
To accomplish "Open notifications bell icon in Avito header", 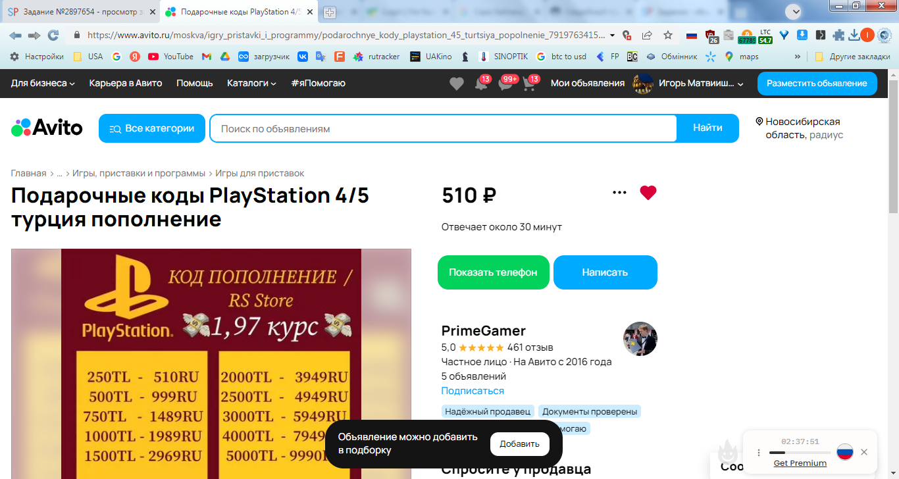I will click(481, 84).
